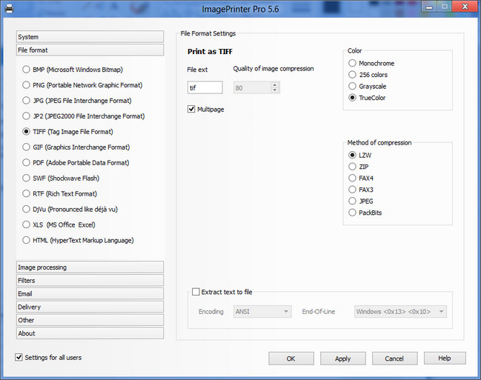Open the Other section
This screenshot has width=481, height=380.
(90, 320)
